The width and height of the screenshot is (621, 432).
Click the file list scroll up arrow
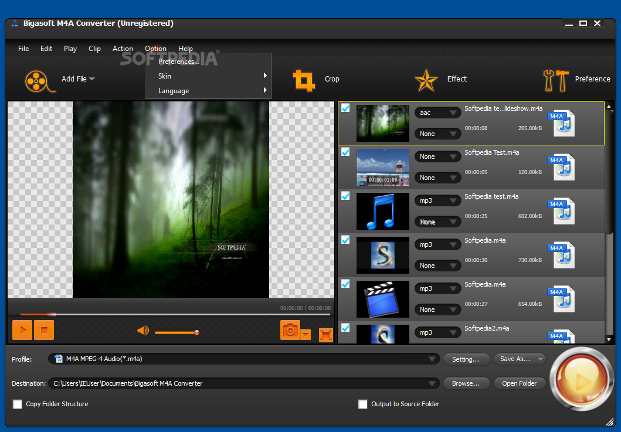(x=609, y=106)
